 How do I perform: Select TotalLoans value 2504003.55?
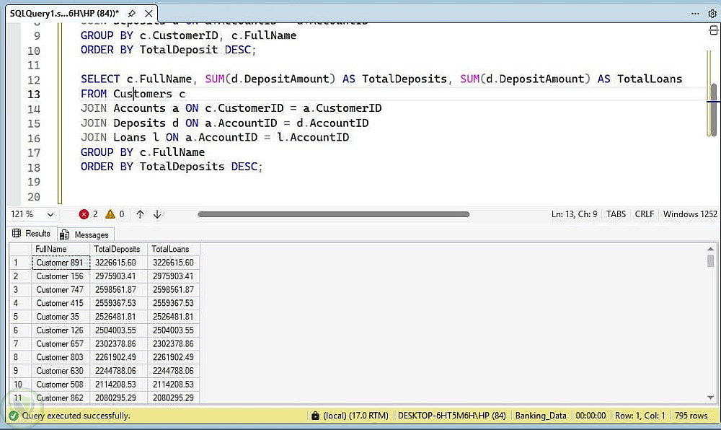pyautogui.click(x=173, y=330)
